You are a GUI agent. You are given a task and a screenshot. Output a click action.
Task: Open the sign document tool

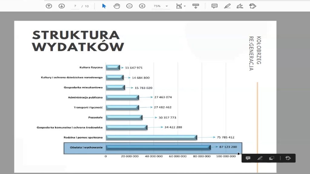point(240,6)
